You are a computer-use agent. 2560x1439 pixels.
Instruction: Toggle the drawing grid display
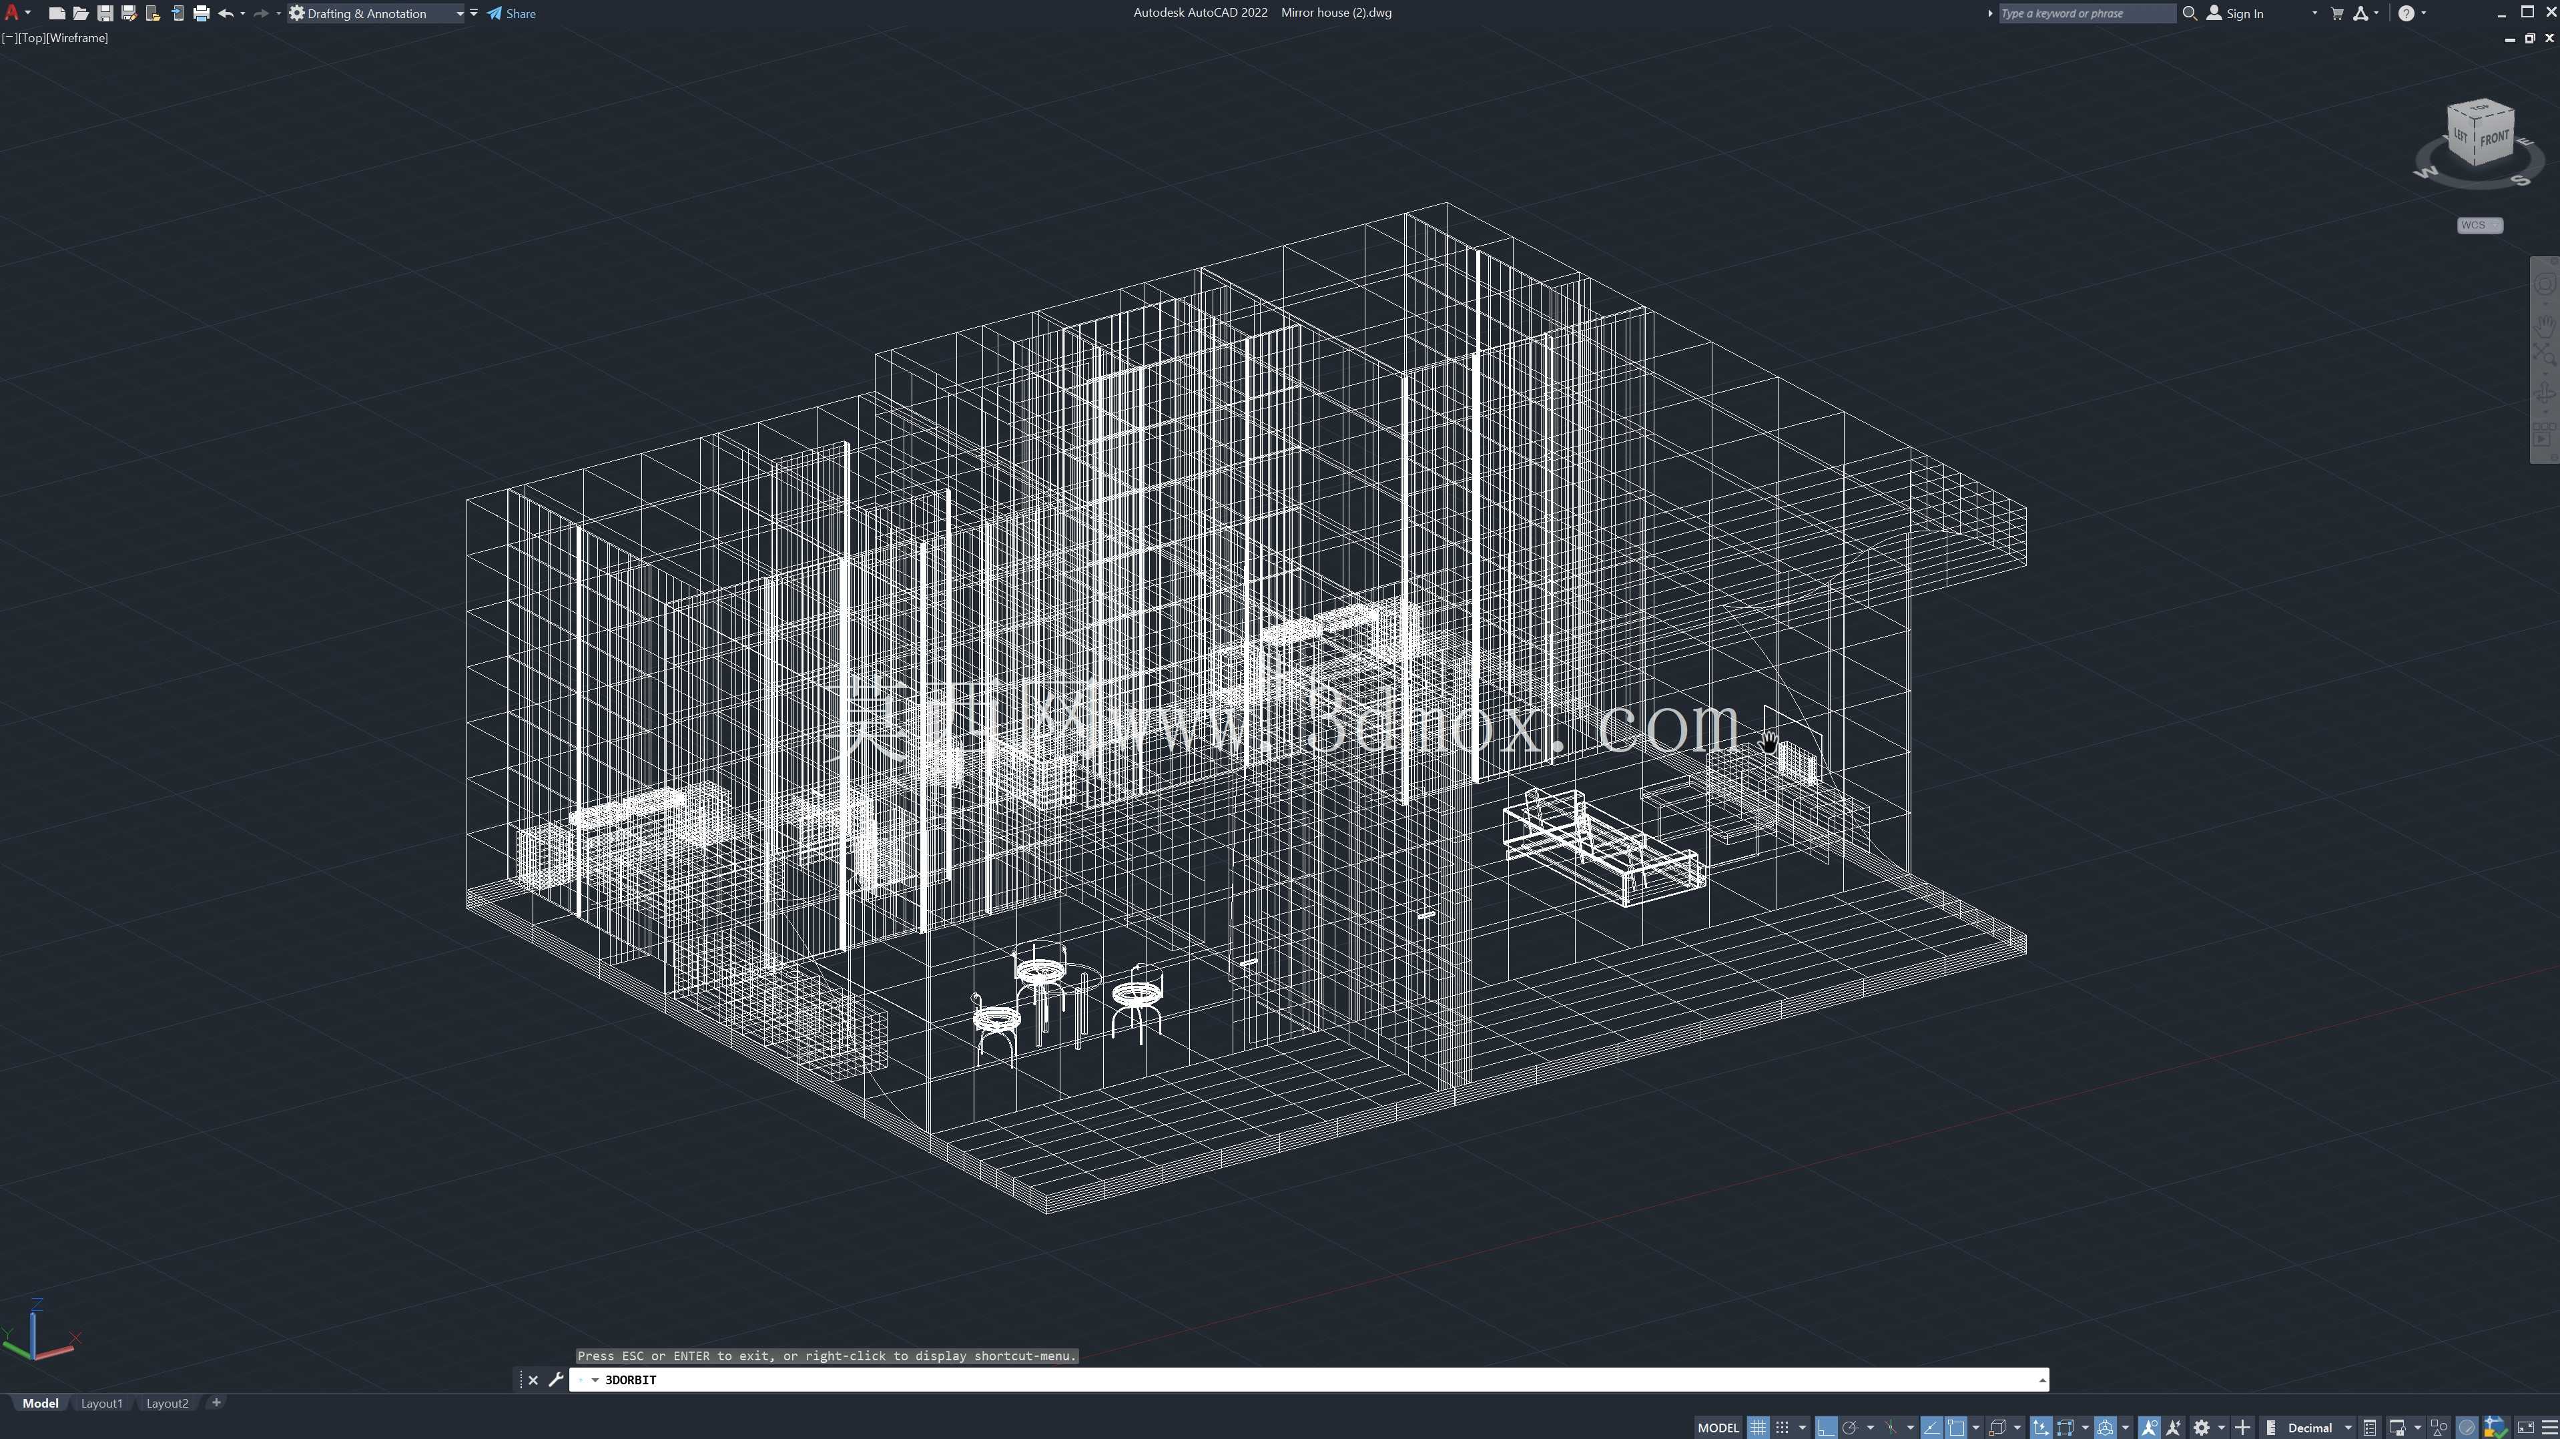(1758, 1427)
